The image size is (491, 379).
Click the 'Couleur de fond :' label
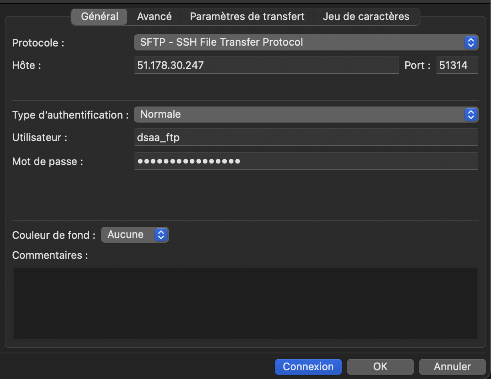pyautogui.click(x=54, y=235)
